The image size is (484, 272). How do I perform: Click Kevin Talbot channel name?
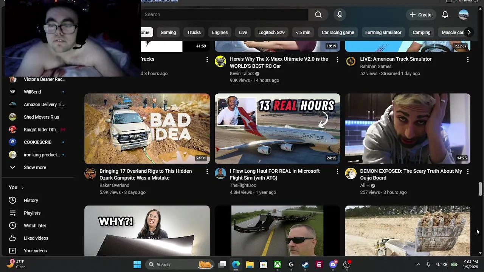pyautogui.click(x=242, y=74)
